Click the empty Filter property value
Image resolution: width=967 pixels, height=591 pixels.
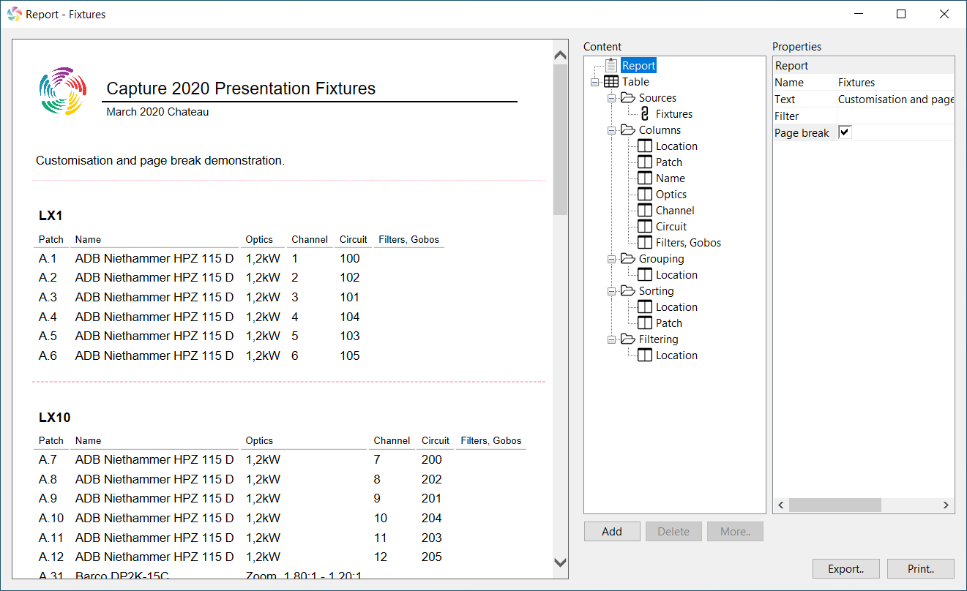895,116
